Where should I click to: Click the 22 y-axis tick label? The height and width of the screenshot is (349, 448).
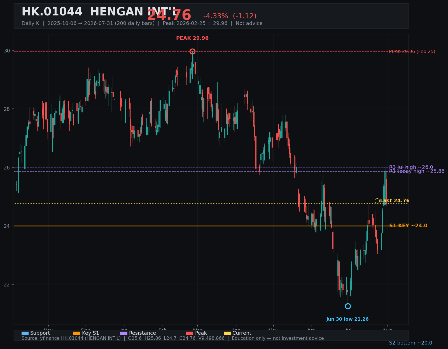coord(7,284)
